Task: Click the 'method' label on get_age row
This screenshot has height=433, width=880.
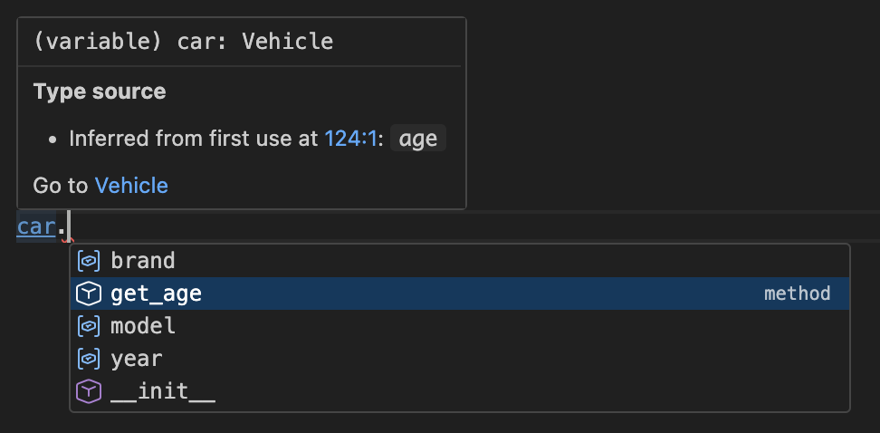Action: (x=797, y=293)
